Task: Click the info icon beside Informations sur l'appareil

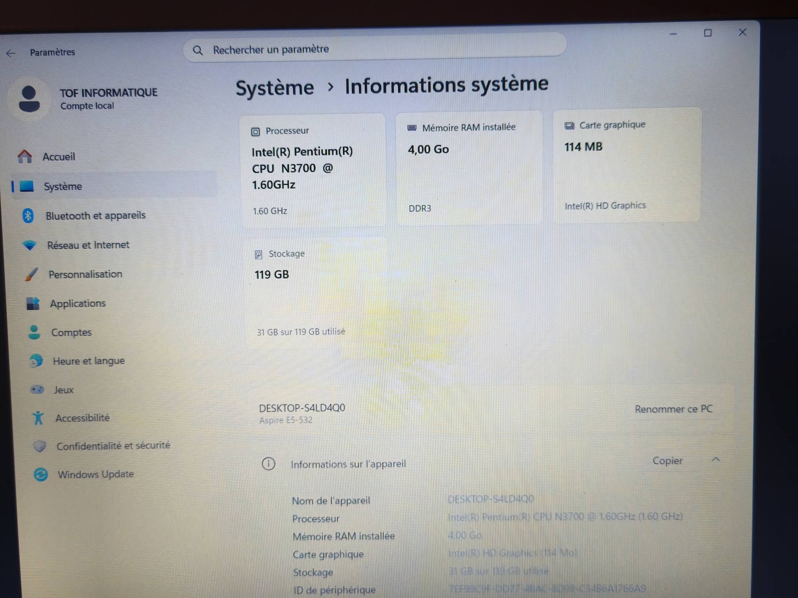Action: coord(268,464)
